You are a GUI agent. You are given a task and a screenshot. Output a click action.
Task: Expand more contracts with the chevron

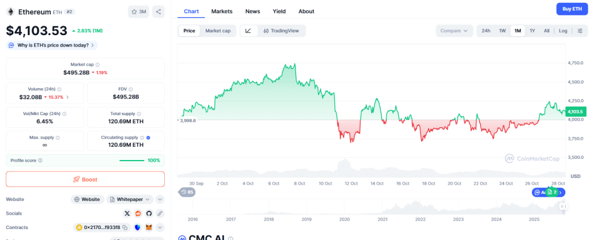point(160,227)
